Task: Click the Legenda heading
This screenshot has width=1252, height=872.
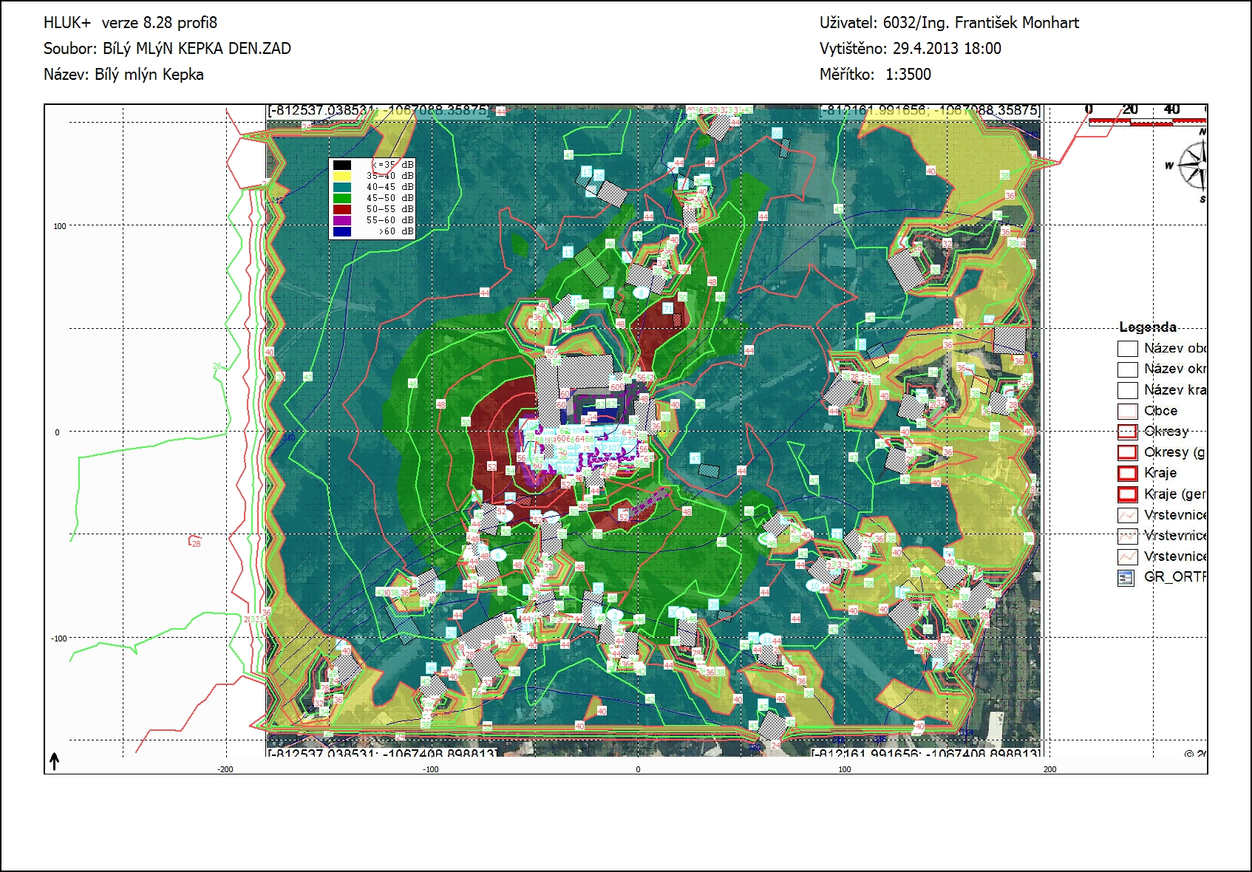Action: tap(1147, 327)
